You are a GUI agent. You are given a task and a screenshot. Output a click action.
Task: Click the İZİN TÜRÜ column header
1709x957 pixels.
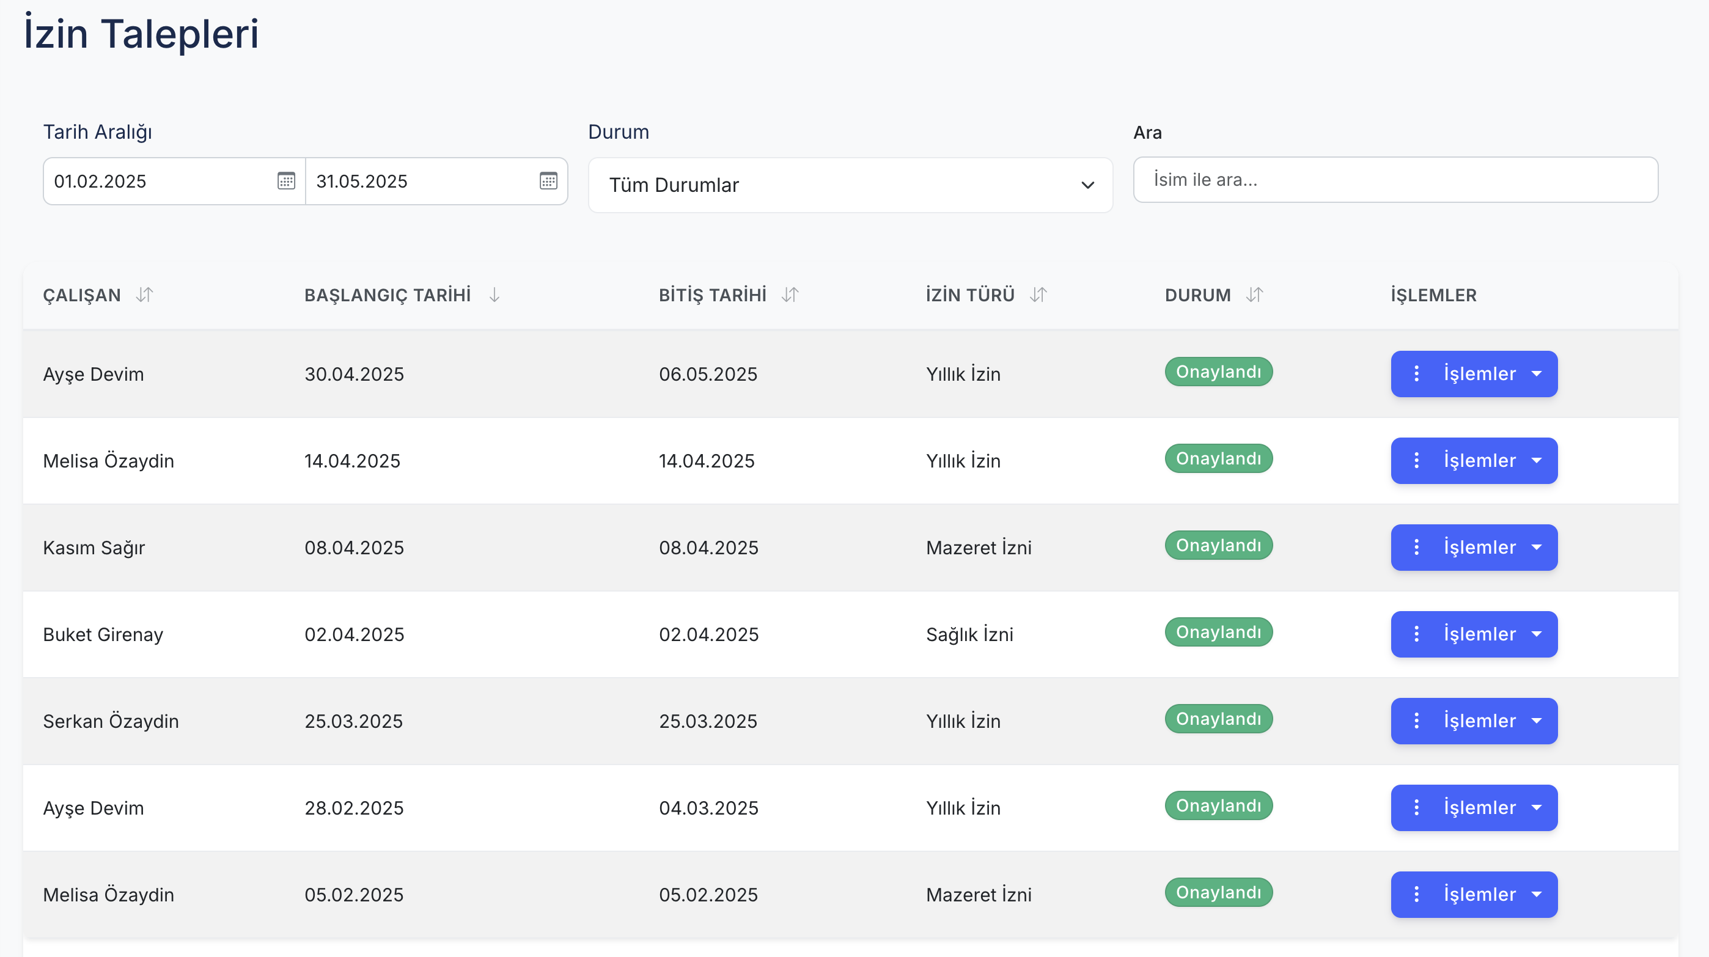tap(970, 295)
